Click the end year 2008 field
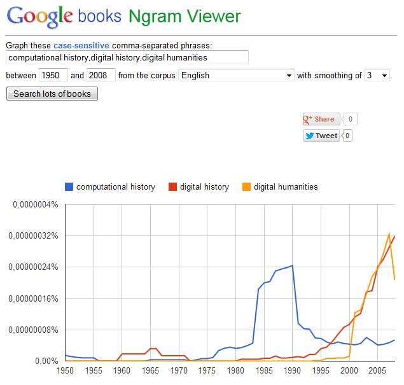This screenshot has height=385, width=404. 101,76
